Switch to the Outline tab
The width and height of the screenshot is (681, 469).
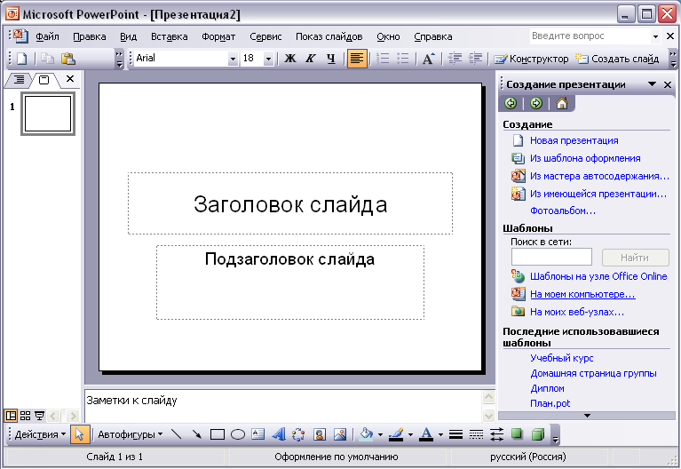click(x=20, y=80)
